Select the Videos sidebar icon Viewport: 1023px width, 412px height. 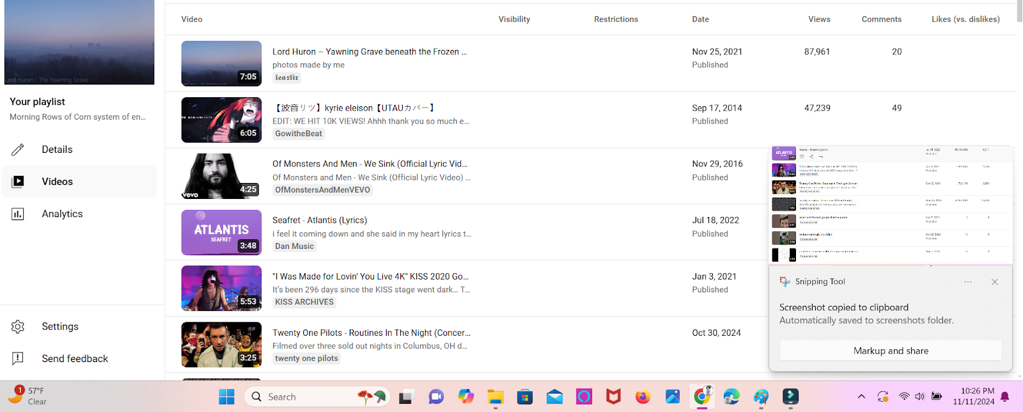(18, 182)
